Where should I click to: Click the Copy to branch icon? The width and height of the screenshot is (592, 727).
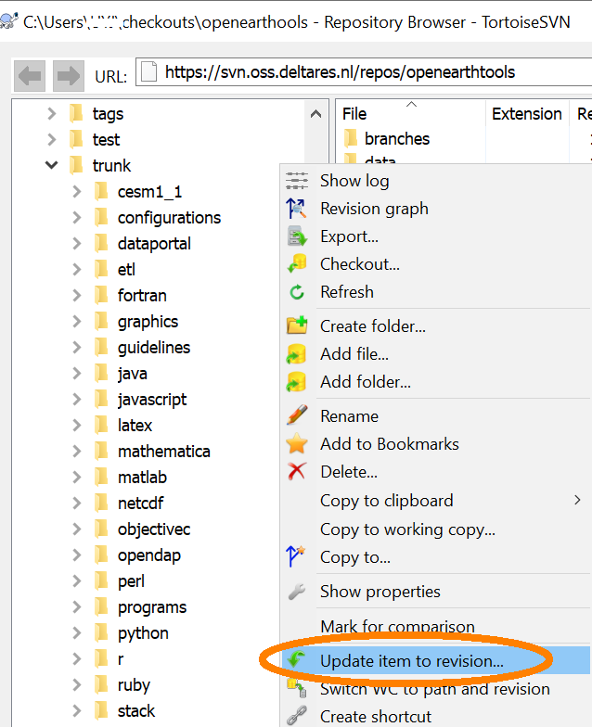tap(295, 556)
